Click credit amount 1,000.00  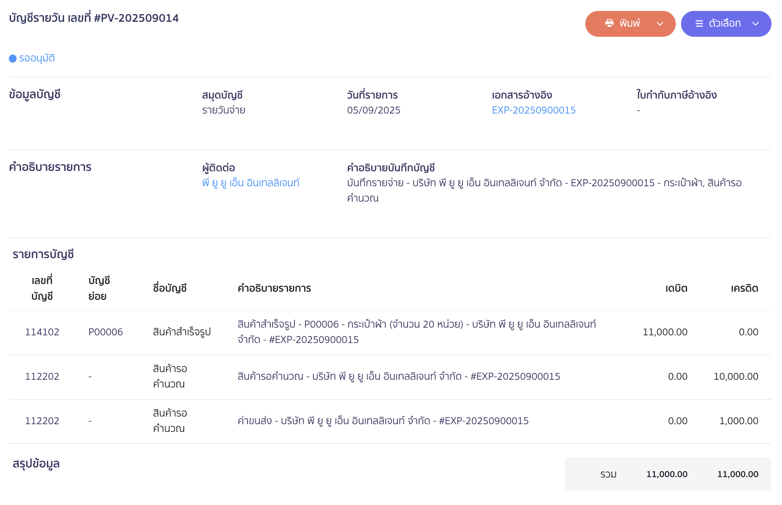pyautogui.click(x=739, y=421)
